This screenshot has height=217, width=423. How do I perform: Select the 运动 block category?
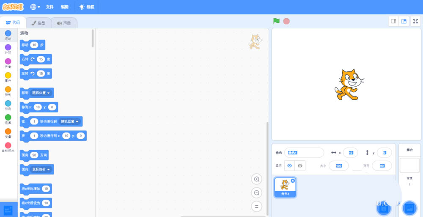(8, 36)
